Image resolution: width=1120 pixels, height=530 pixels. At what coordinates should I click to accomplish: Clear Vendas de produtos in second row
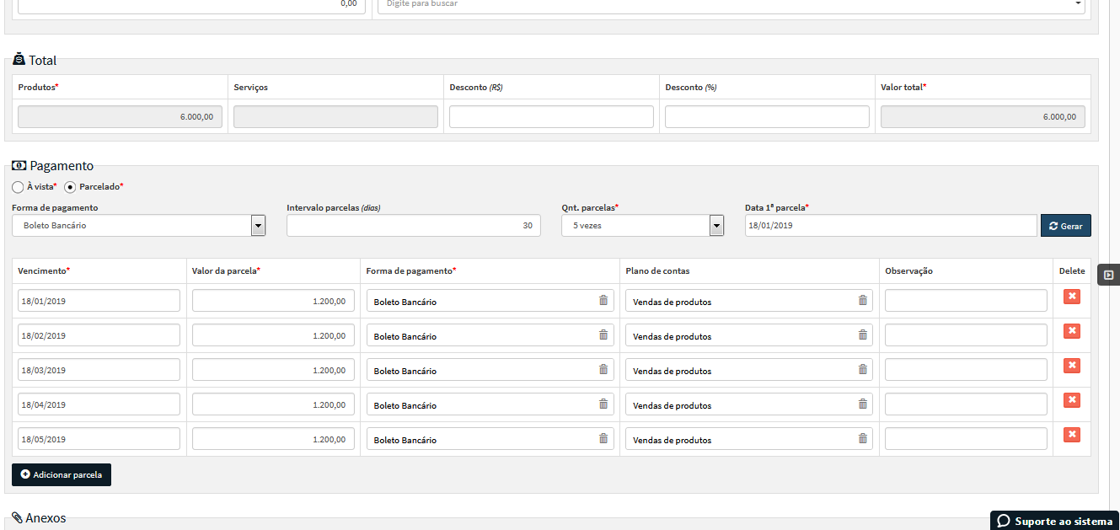[862, 335]
